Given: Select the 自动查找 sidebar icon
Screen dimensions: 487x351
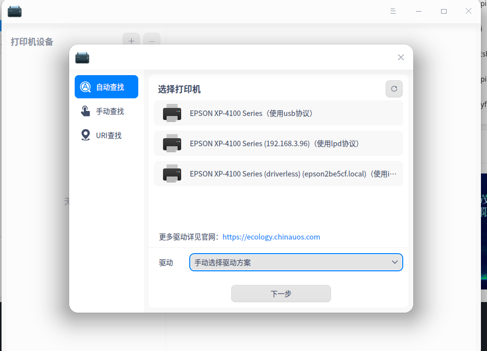Looking at the screenshot, I should 86,87.
